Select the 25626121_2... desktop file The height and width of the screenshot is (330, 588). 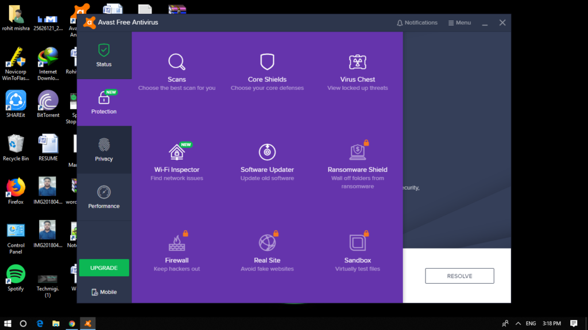pos(48,22)
